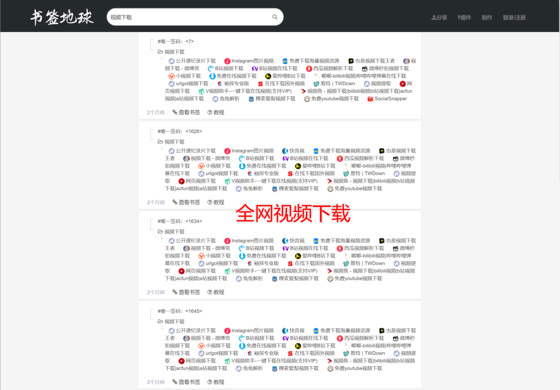Open 在线下载国外视频 link in card <1634>
This screenshot has width=560, height=390.
[x=315, y=263]
